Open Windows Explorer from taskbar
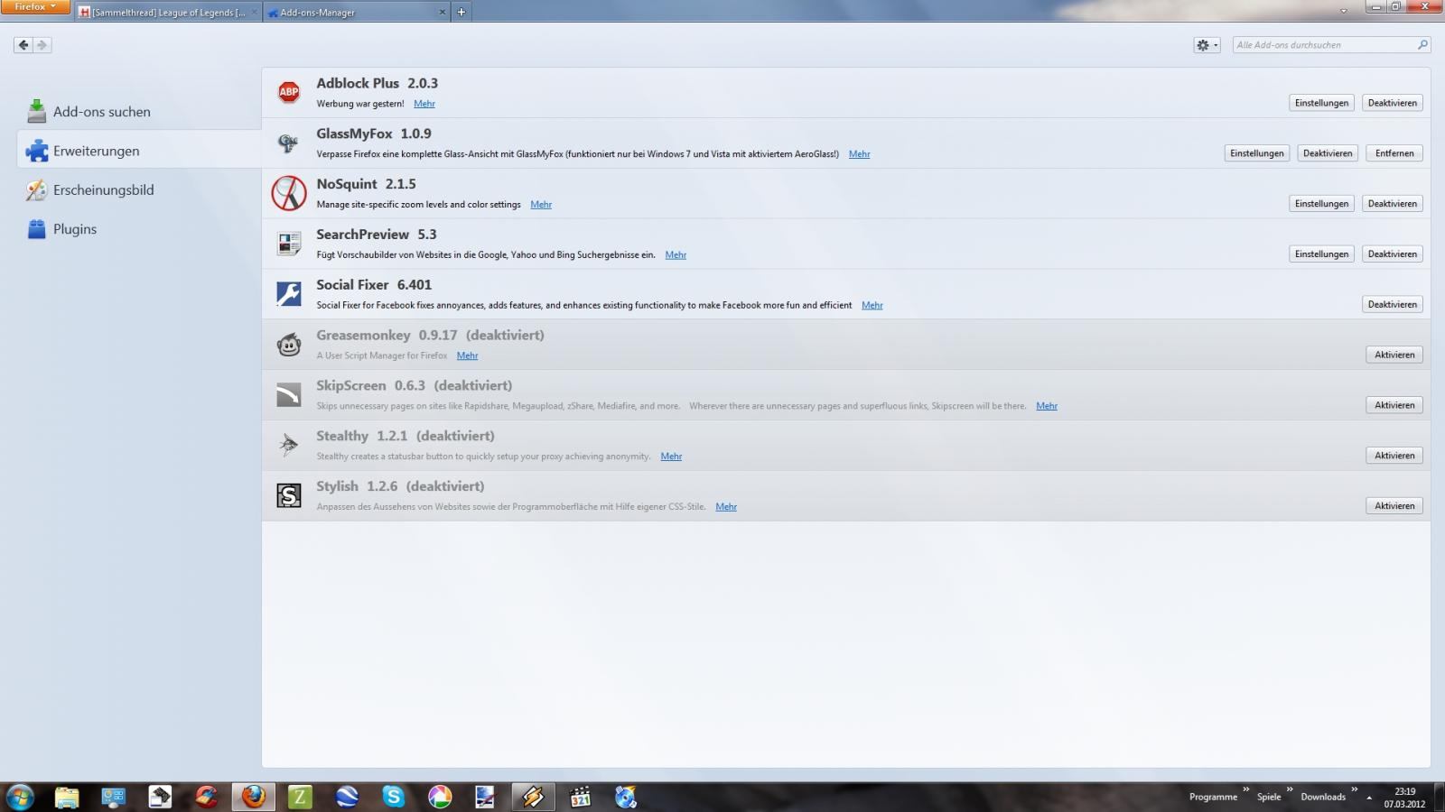 tap(67, 797)
